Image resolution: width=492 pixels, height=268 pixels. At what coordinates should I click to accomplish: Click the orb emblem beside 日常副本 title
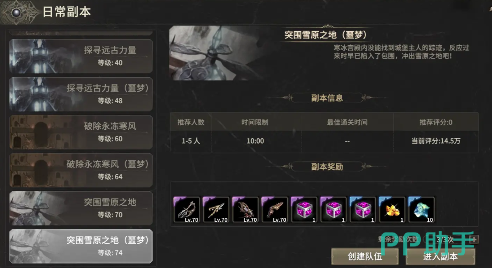point(16,12)
